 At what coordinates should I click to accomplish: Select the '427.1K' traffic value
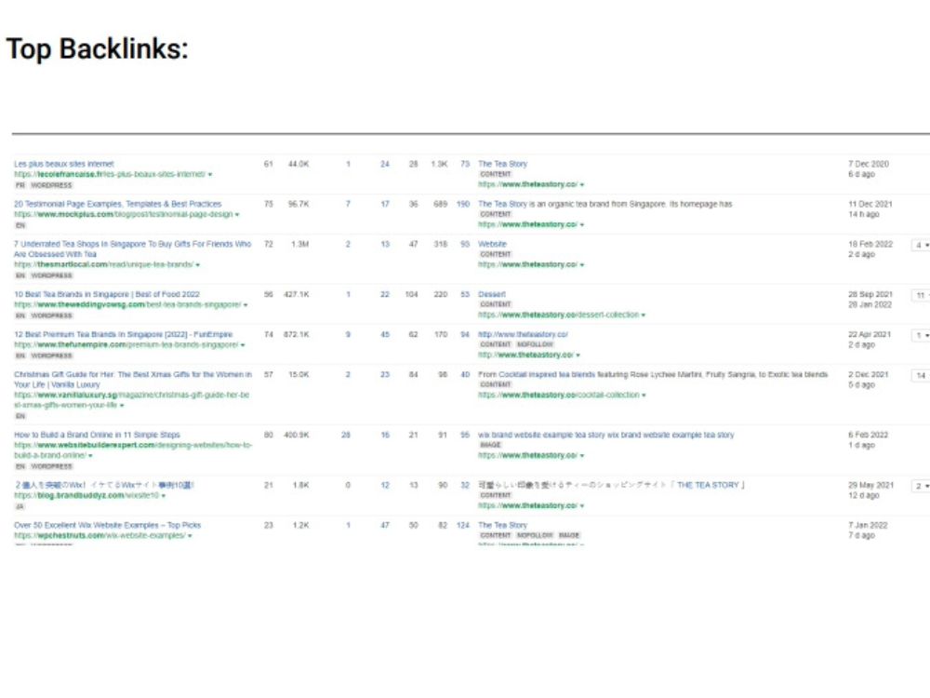point(296,294)
